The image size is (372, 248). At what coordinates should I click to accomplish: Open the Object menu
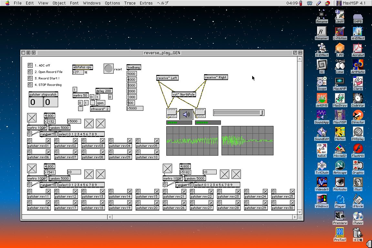click(x=59, y=3)
